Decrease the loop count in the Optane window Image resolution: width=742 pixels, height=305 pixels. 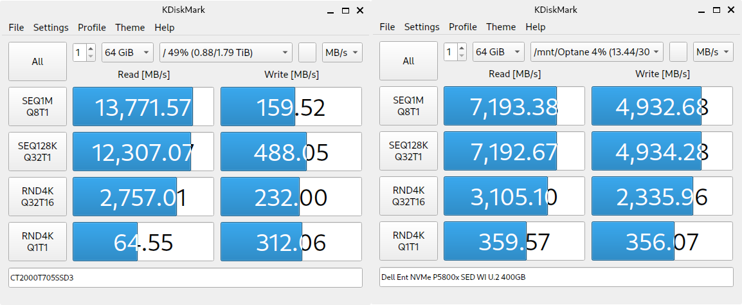[x=462, y=57]
